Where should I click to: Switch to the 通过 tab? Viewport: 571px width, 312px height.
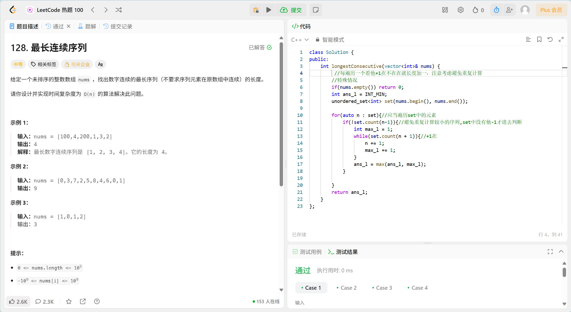pyautogui.click(x=55, y=26)
